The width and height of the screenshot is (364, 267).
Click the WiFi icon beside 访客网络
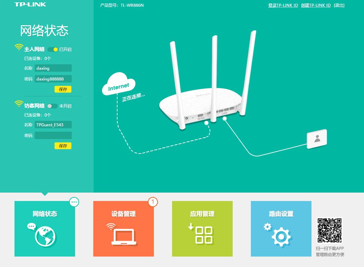coord(19,104)
